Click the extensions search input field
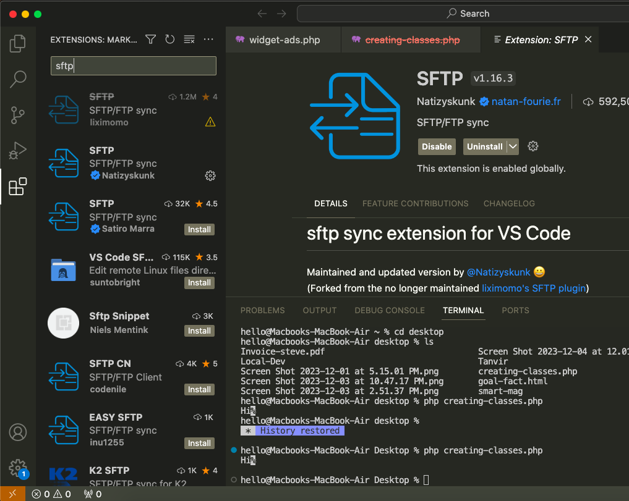629x501 pixels. pos(133,65)
